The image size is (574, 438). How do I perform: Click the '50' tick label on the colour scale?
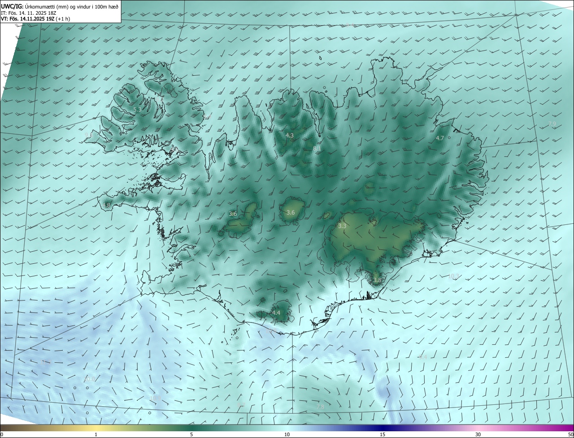tap(570, 435)
